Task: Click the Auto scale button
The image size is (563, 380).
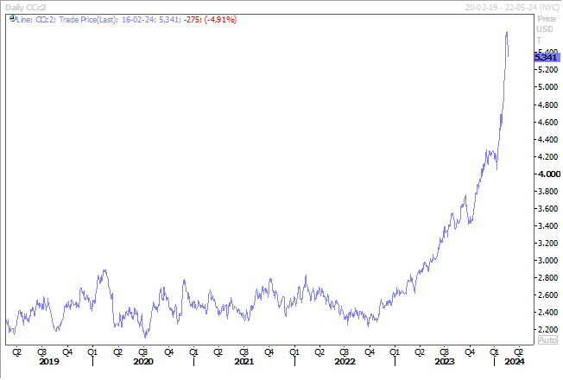Action: 547,339
